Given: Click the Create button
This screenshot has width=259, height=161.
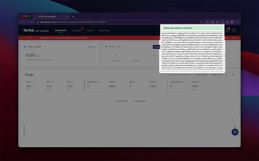Looking at the screenshot, I should [156, 47].
